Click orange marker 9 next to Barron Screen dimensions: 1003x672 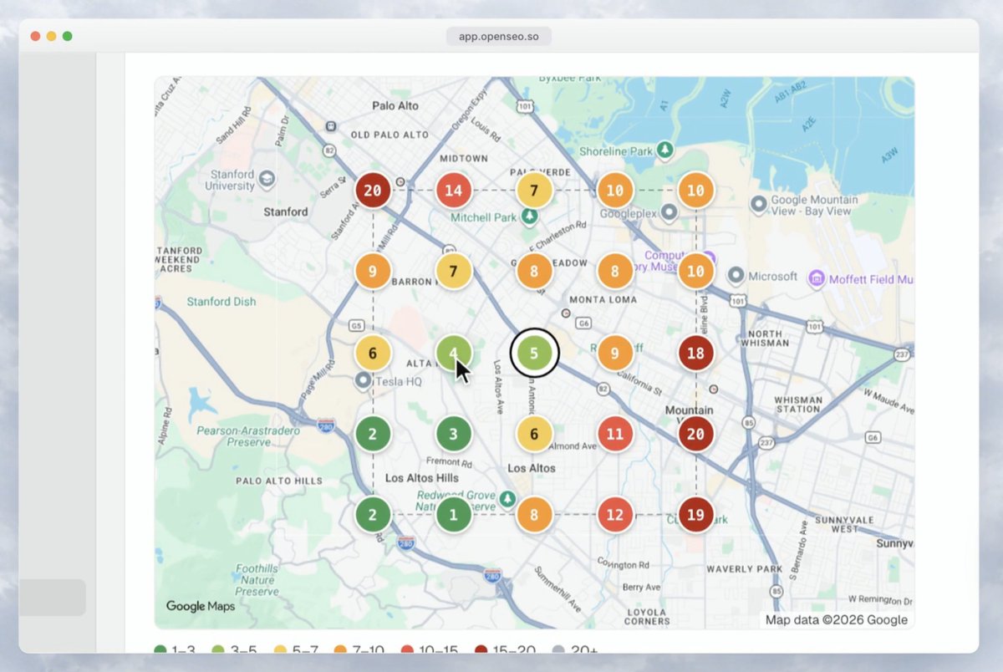coord(373,272)
